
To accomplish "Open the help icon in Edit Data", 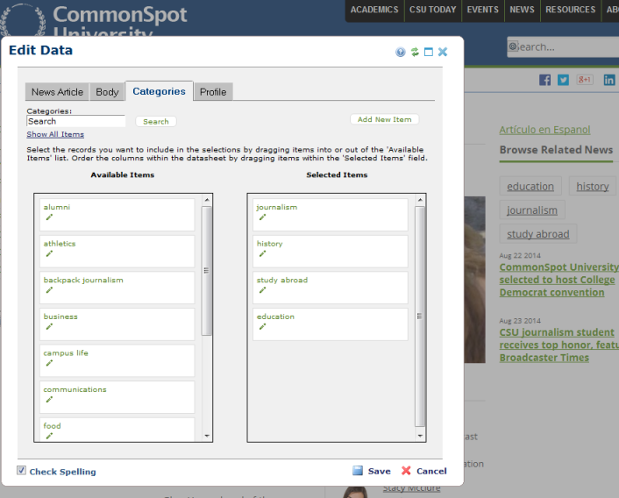I will [x=401, y=52].
